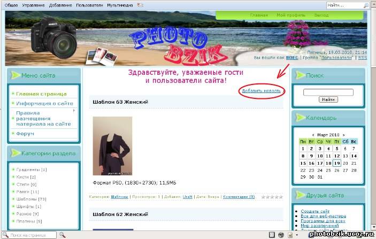The image size is (376, 239).
Task: Click the page panel icon in status bar
Action: click(272, 235)
